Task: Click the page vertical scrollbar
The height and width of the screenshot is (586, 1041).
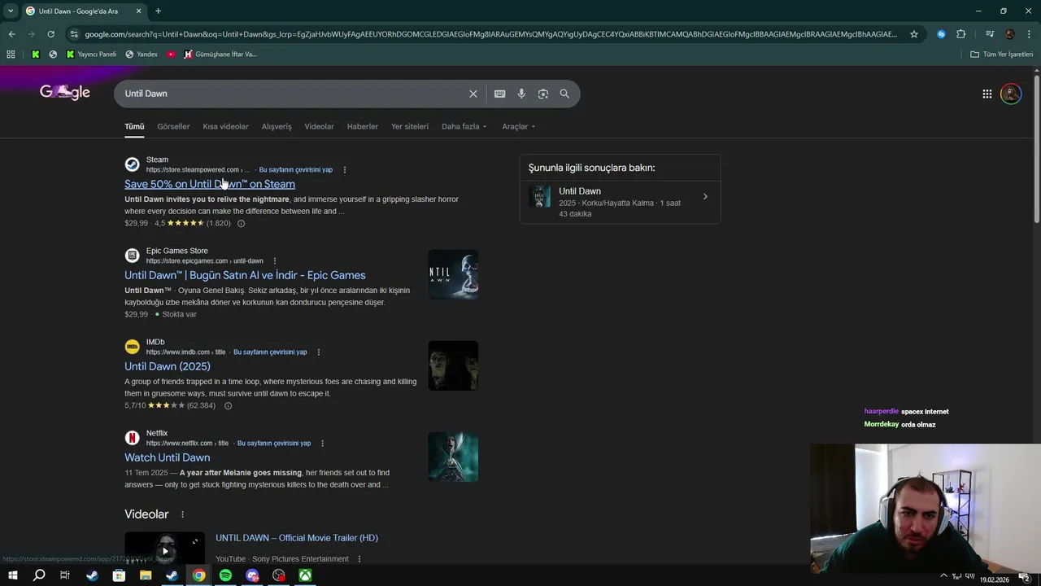Action: pyautogui.click(x=1036, y=151)
